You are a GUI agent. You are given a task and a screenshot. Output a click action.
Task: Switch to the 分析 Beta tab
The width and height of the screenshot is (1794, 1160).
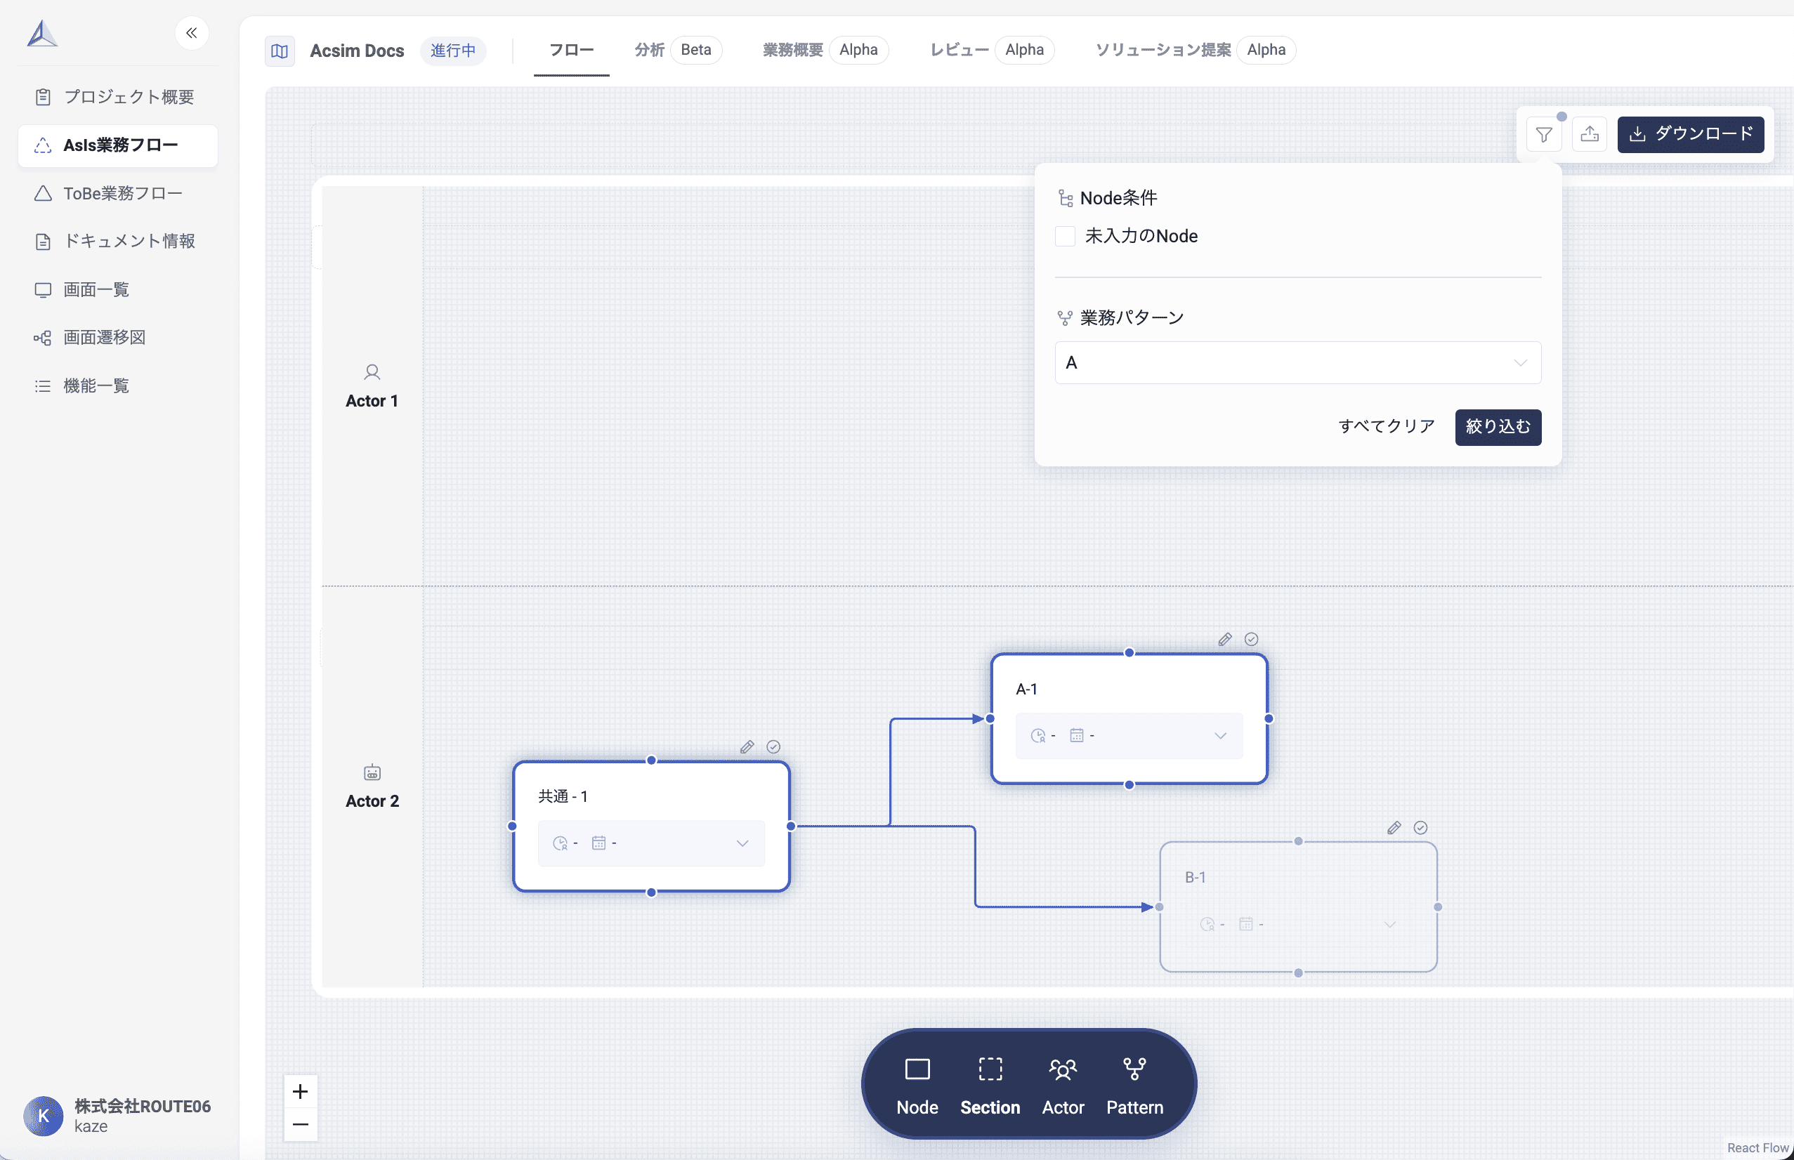(677, 51)
